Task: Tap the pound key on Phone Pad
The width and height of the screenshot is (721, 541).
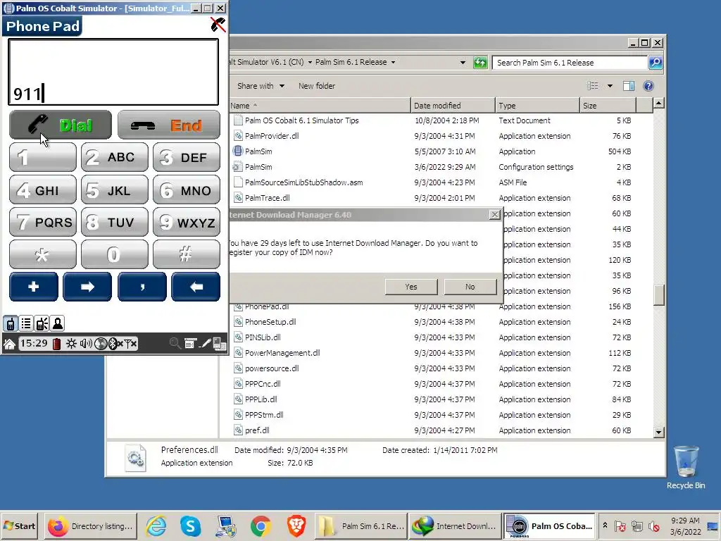Action: pos(186,254)
